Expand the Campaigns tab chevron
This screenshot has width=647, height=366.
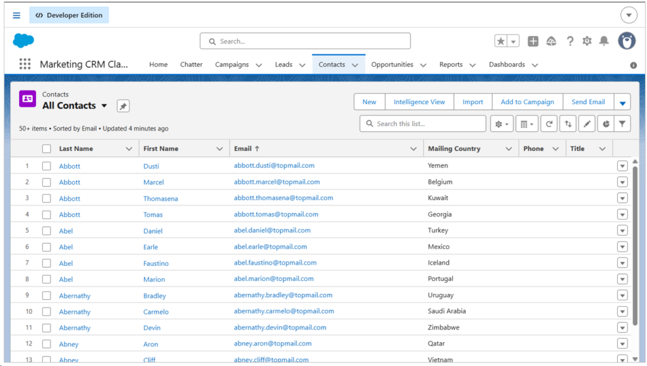258,65
